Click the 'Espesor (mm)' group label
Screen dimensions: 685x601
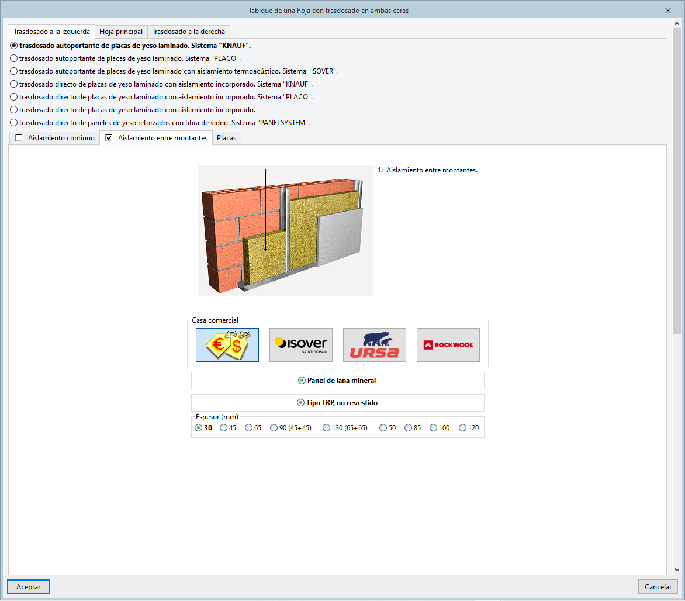click(x=217, y=416)
